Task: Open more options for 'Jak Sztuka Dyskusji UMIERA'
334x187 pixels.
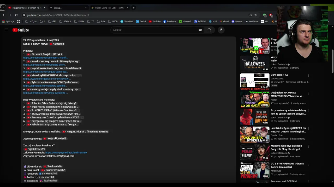Action: tap(309, 129)
